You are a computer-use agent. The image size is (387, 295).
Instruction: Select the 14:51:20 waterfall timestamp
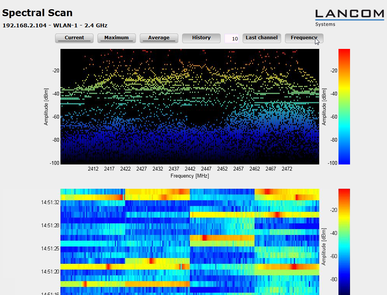click(50, 272)
